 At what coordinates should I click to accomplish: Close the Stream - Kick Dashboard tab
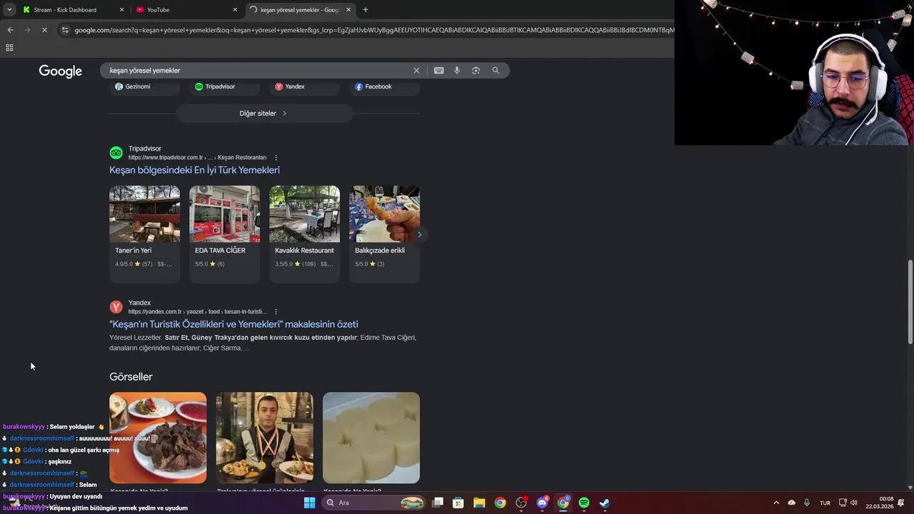(x=121, y=10)
